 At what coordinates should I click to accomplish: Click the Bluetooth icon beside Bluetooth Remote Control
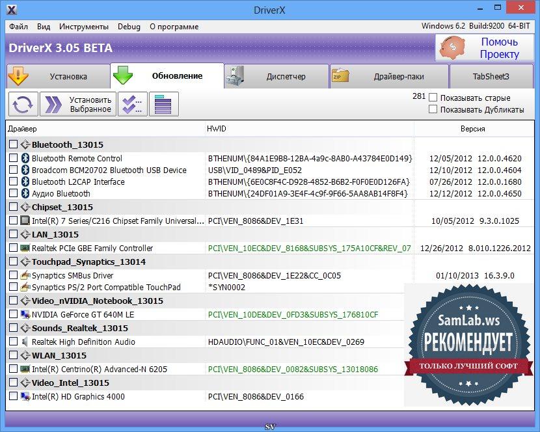(x=25, y=159)
